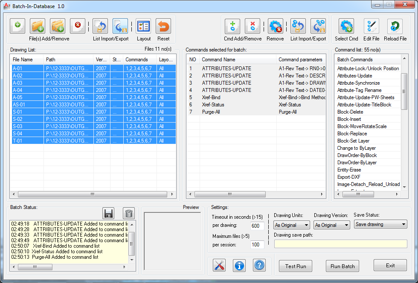The width and height of the screenshot is (418, 283).
Task: Select Purge-All row number 7
Action: (x=256, y=112)
